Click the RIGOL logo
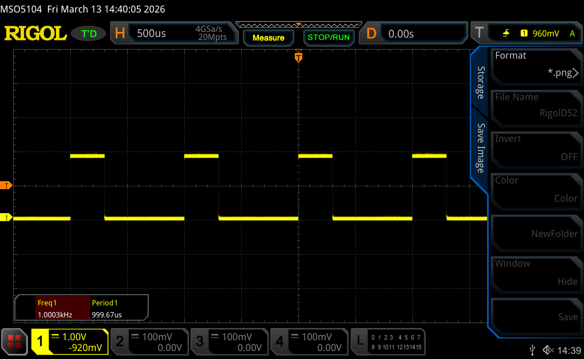The width and height of the screenshot is (584, 359). click(x=35, y=34)
